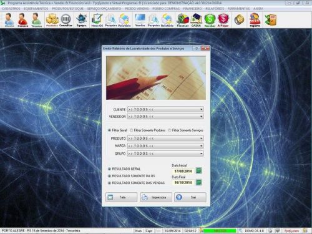The image size is (312, 234).
Task: Expand the MARCA dropdown
Action: (201, 146)
